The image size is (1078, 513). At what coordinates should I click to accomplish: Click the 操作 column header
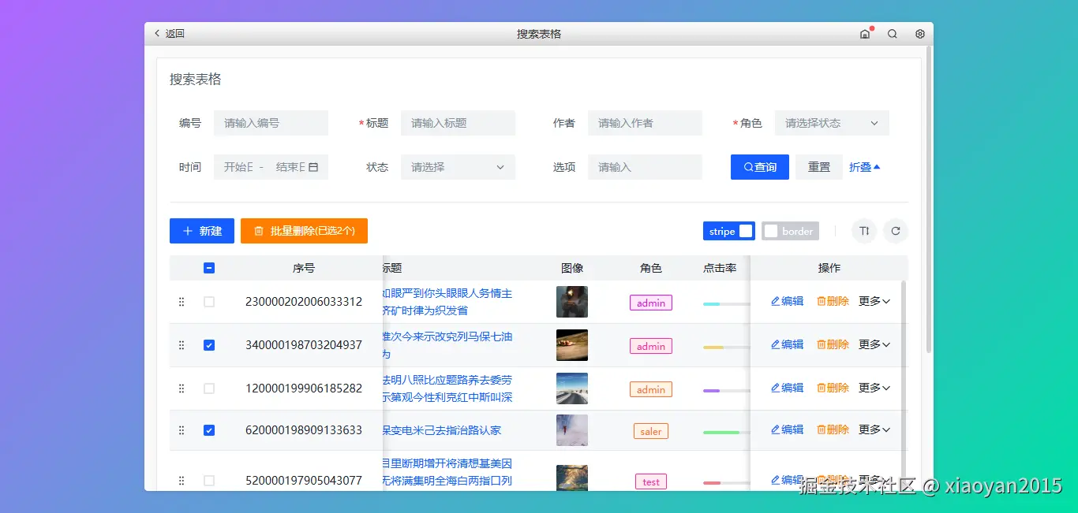[829, 268]
